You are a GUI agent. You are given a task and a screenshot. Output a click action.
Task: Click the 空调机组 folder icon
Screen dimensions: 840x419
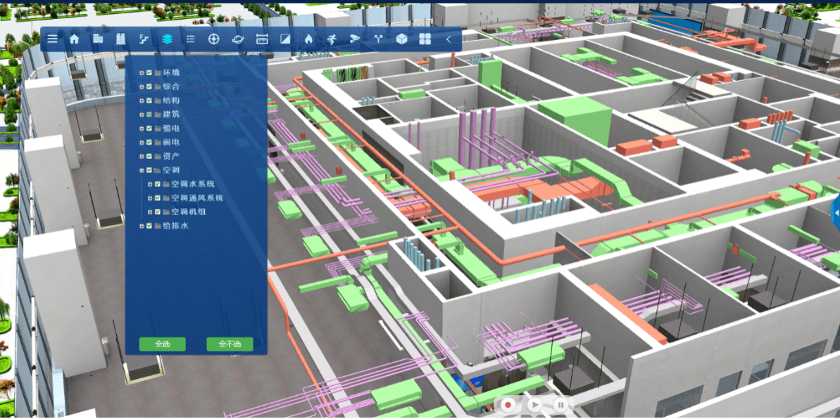pos(166,212)
